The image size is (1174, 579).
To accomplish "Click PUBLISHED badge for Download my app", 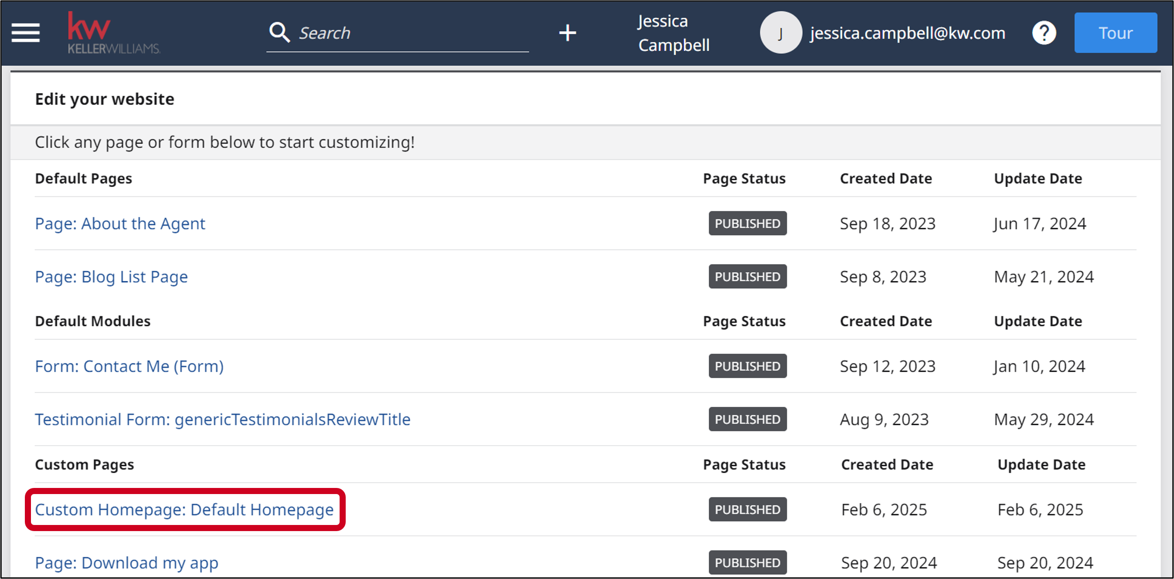I will click(747, 563).
